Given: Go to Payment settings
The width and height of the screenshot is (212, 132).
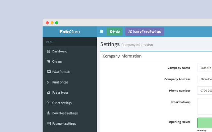Looking at the screenshot, I should 70,123.
